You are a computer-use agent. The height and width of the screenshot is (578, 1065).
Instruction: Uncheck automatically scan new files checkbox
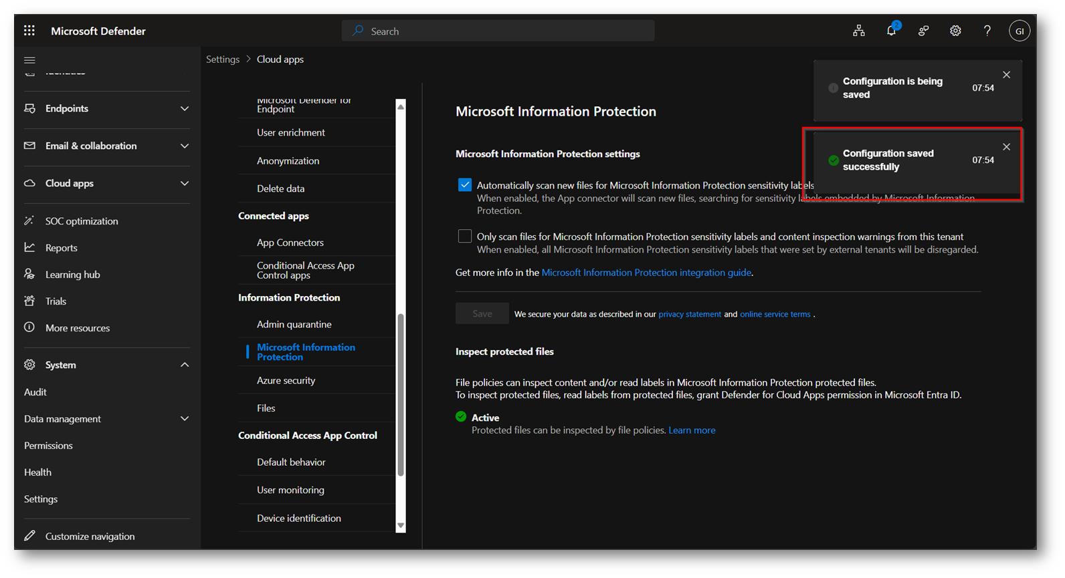(465, 185)
